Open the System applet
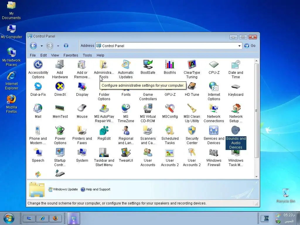Image resolution: width=300 pixels, height=225 pixels. (82, 155)
